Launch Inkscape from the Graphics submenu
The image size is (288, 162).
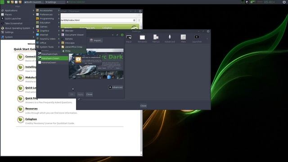coord(73,43)
